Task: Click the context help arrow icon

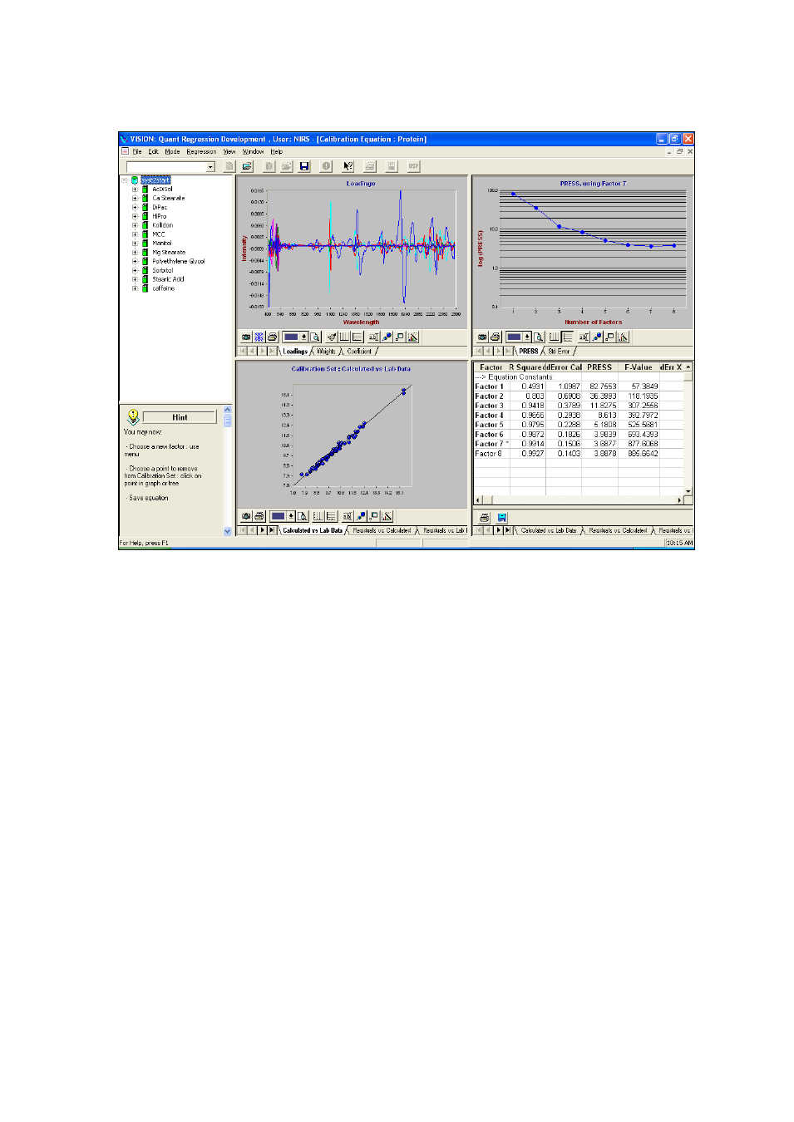Action: [x=348, y=166]
